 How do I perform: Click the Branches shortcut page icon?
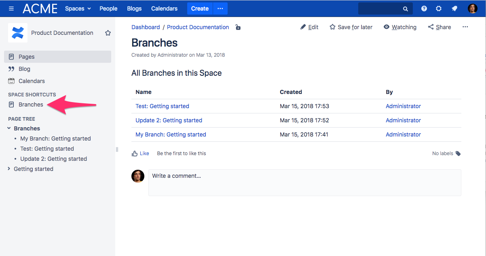11,105
